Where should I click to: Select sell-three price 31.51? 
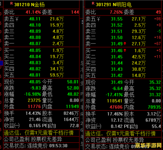[117, 31]
